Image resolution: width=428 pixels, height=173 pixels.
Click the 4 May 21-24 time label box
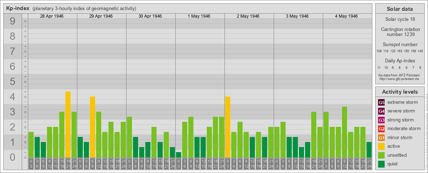pos(369,164)
